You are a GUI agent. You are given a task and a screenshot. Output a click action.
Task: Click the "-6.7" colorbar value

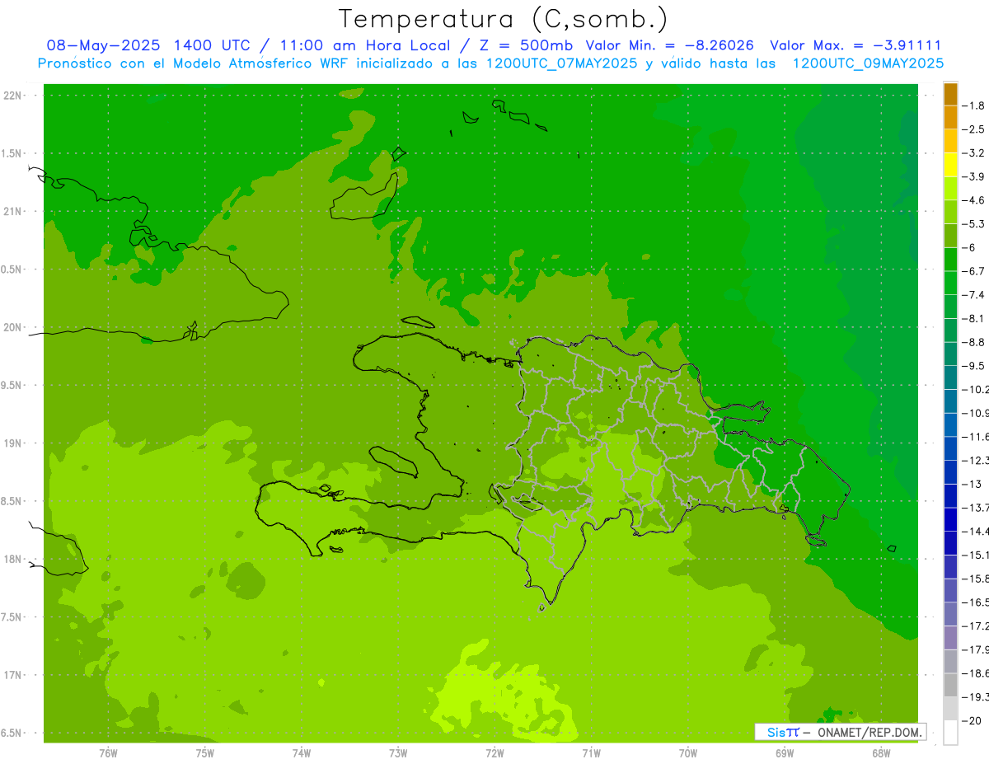[973, 271]
